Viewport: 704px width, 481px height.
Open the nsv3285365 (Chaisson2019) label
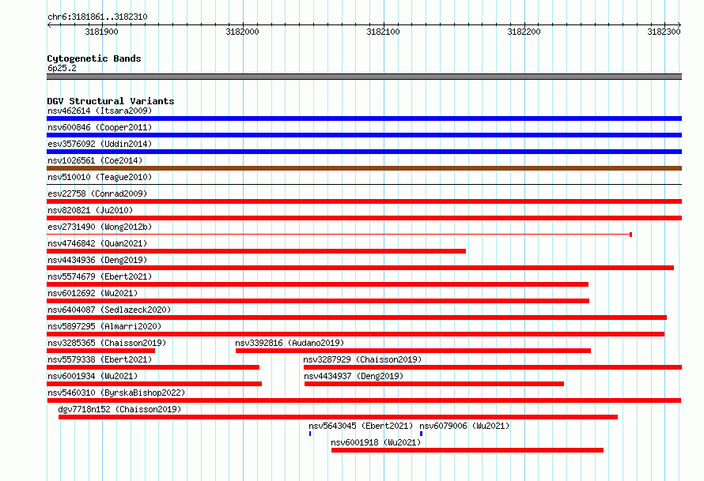tap(107, 343)
